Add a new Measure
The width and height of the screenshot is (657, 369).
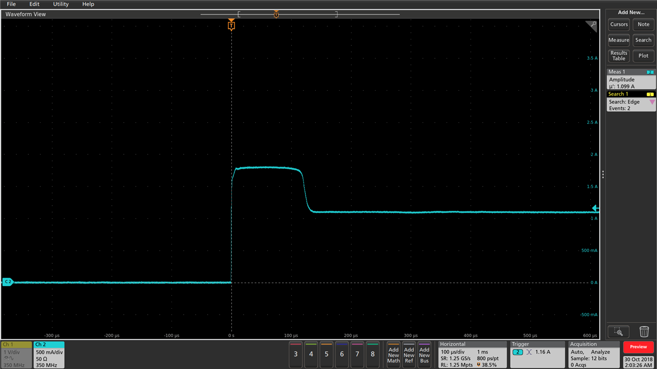(619, 40)
